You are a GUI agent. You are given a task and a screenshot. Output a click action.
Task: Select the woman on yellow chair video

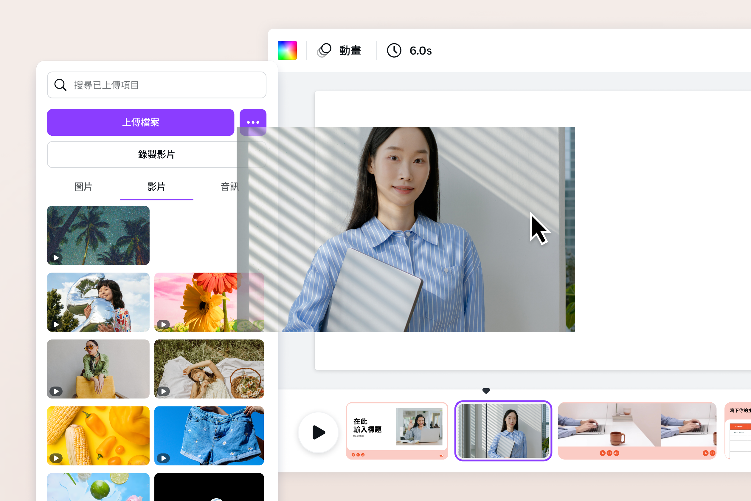98,369
